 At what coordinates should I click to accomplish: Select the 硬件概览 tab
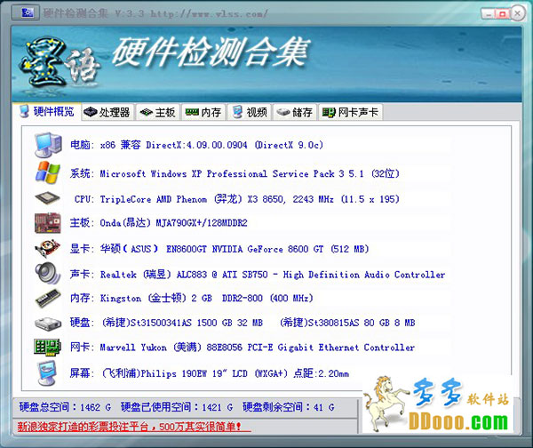tap(47, 111)
